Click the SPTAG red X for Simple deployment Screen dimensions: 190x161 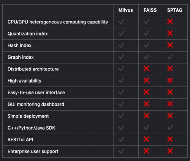170,116
